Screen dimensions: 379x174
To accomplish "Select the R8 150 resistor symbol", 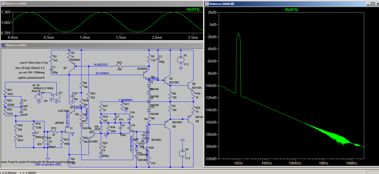I will (x=170, y=96).
